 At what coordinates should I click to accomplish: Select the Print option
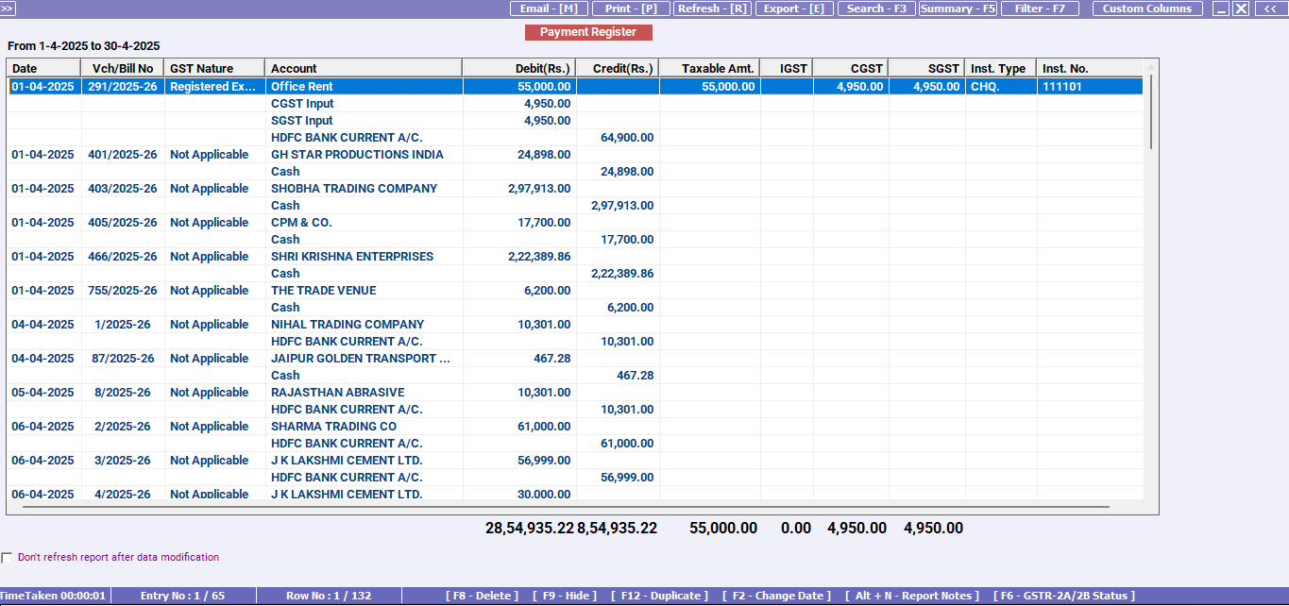pos(631,8)
